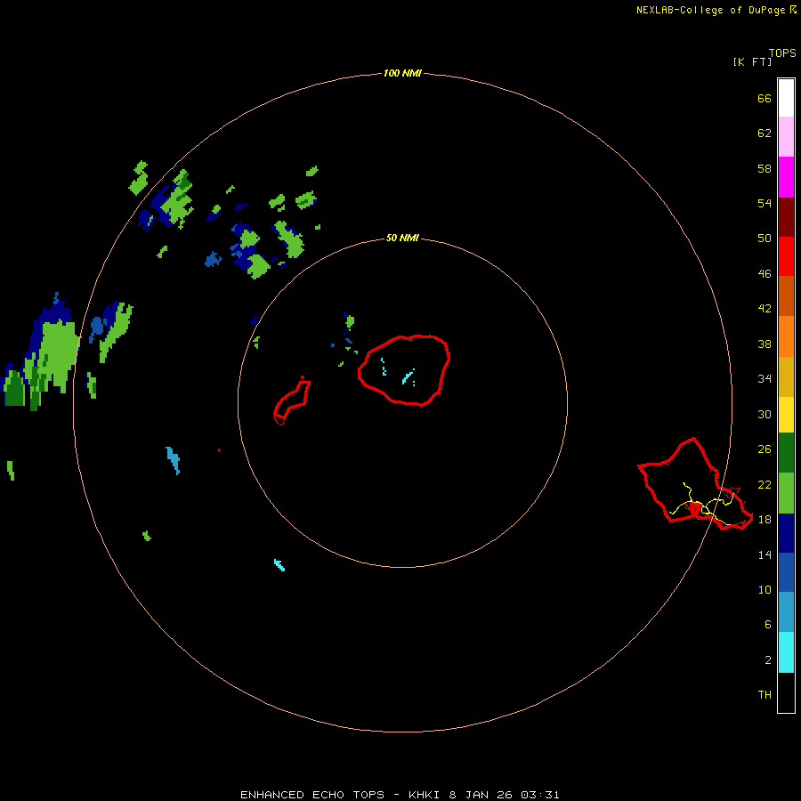Click the white 66 kft legend swatch
The width and height of the screenshot is (801, 801).
(786, 98)
